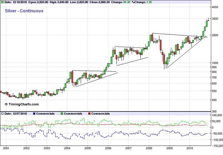Click the 2010 year label on time axis

coord(190,148)
